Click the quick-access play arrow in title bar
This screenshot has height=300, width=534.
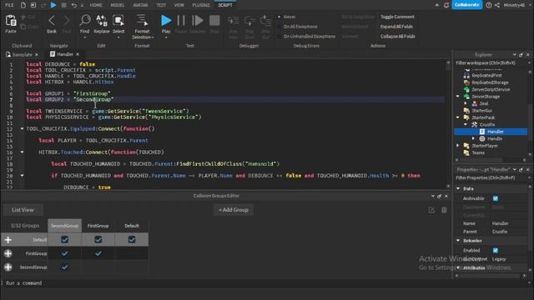(x=53, y=5)
